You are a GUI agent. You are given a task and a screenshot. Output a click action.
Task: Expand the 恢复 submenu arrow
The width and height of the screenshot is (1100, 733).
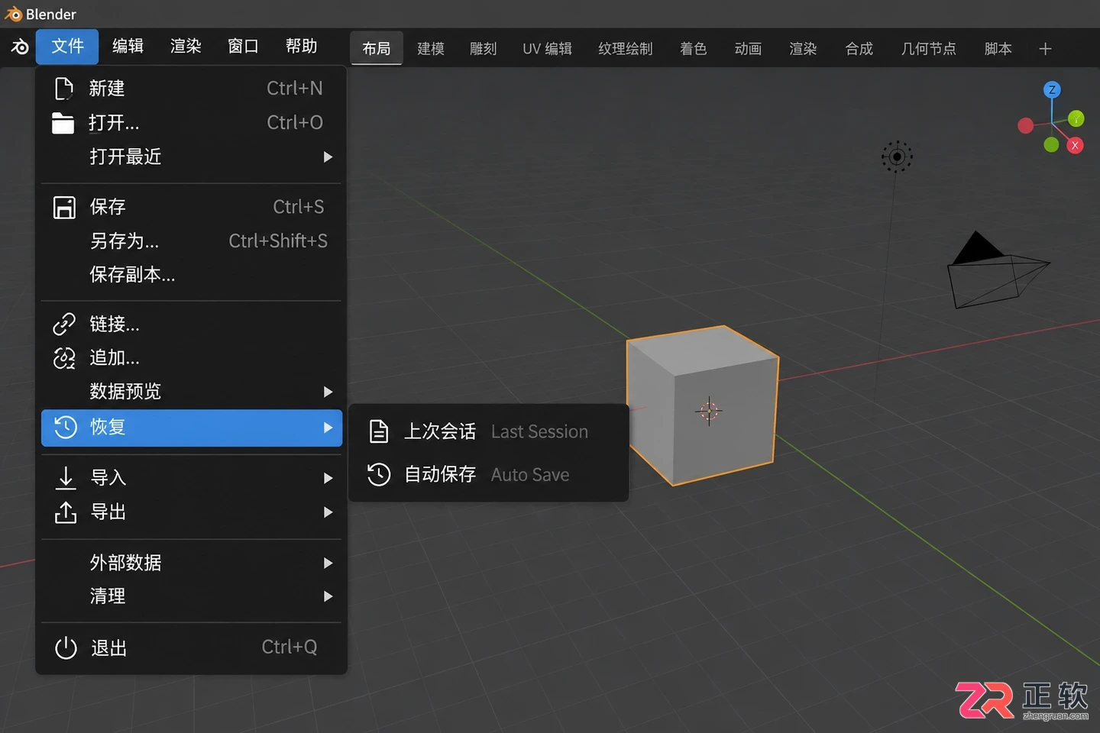pos(328,428)
